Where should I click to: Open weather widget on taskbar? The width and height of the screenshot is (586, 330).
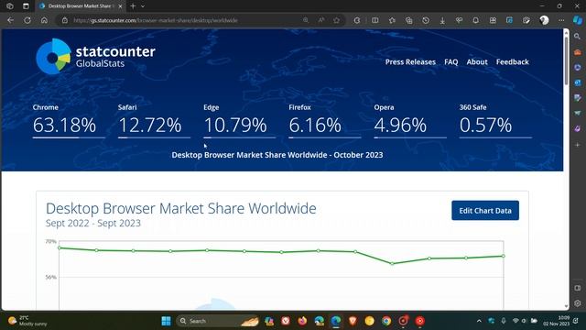coord(27,321)
